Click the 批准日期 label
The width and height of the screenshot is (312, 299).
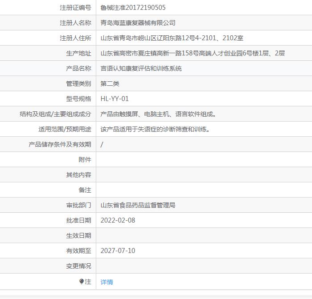(x=78, y=220)
